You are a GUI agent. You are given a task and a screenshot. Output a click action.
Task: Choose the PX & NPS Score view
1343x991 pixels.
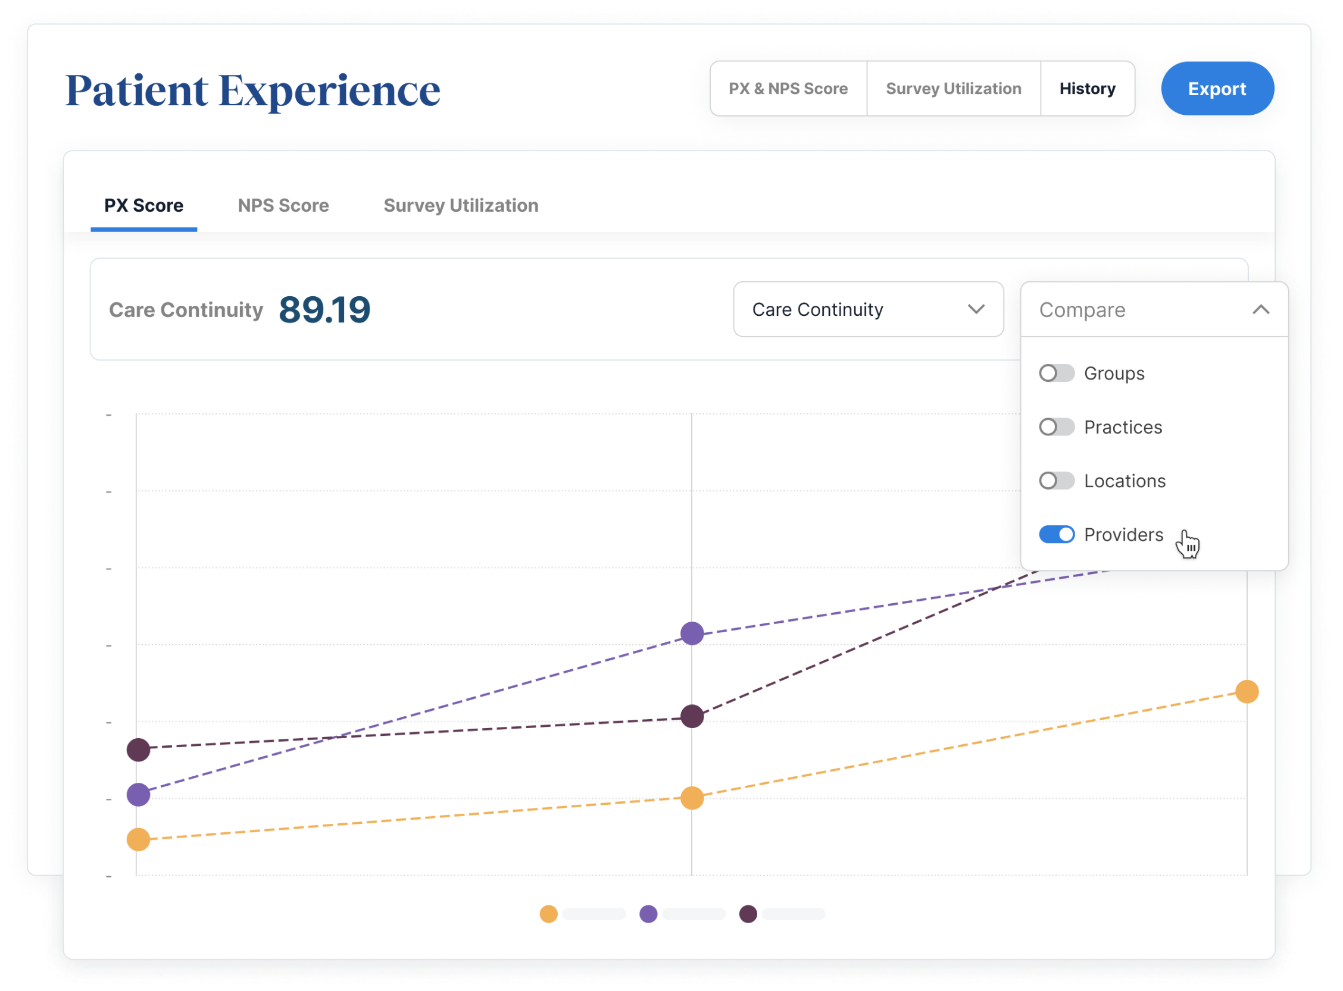[788, 89]
